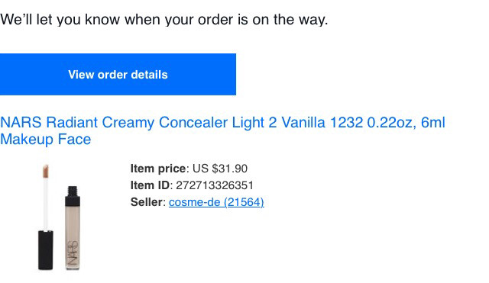Click the US $31.90 price value
Screen dimensions: 489x283
pos(220,169)
